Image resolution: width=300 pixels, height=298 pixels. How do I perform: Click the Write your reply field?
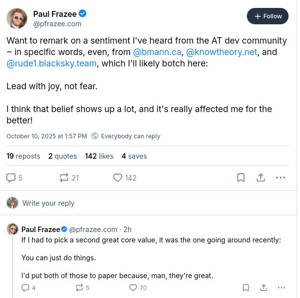point(48,203)
